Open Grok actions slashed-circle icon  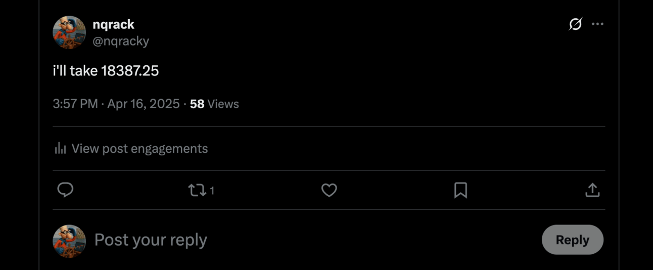click(575, 24)
